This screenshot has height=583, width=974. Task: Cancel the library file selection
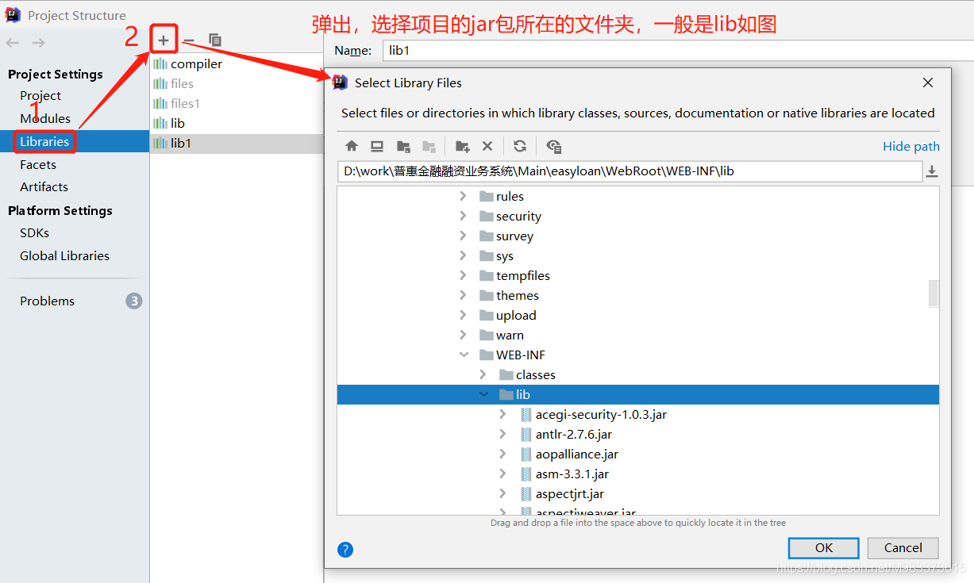(903, 547)
